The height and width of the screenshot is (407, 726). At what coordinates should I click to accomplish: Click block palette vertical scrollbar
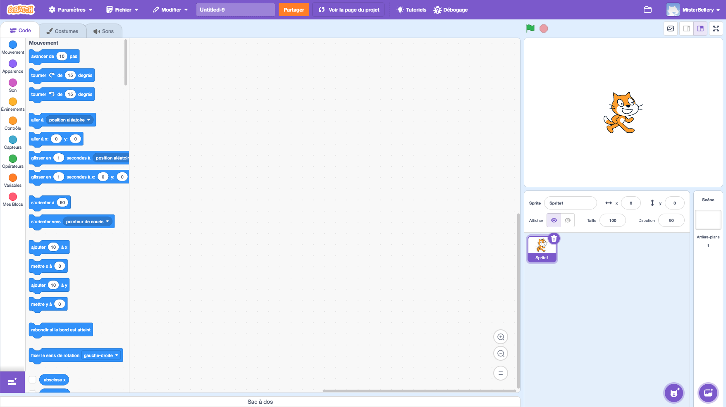tap(126, 62)
